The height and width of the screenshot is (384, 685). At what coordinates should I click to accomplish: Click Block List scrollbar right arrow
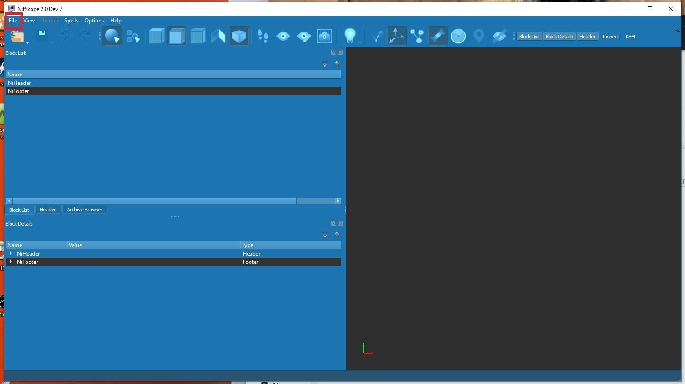pyautogui.click(x=338, y=201)
